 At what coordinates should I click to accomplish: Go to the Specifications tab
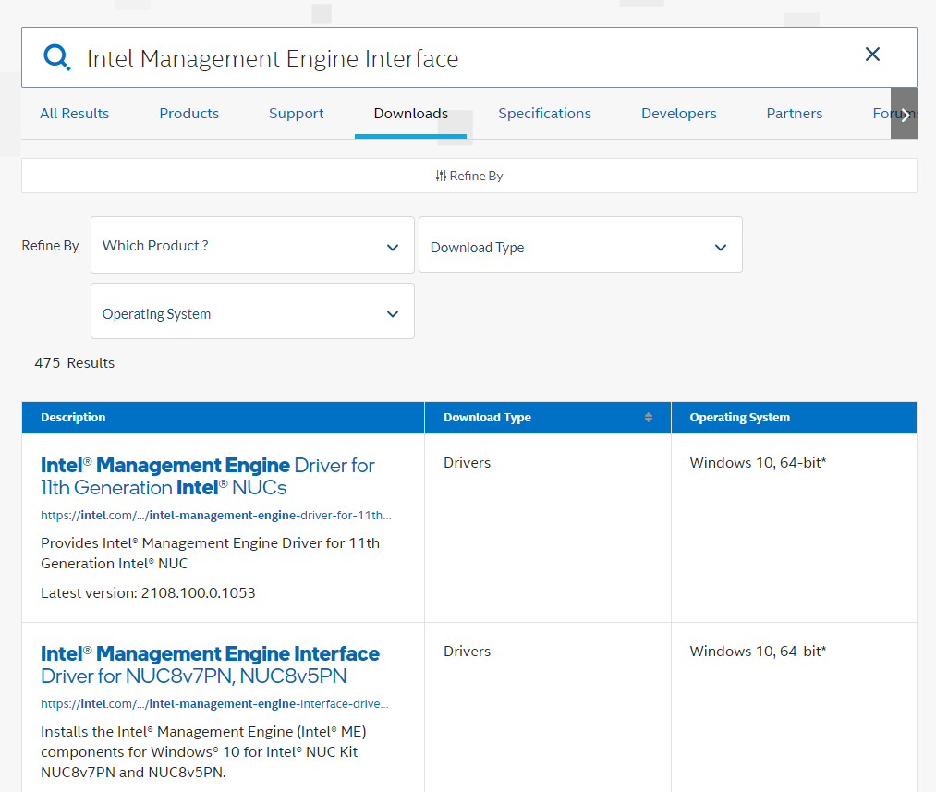[x=544, y=113]
